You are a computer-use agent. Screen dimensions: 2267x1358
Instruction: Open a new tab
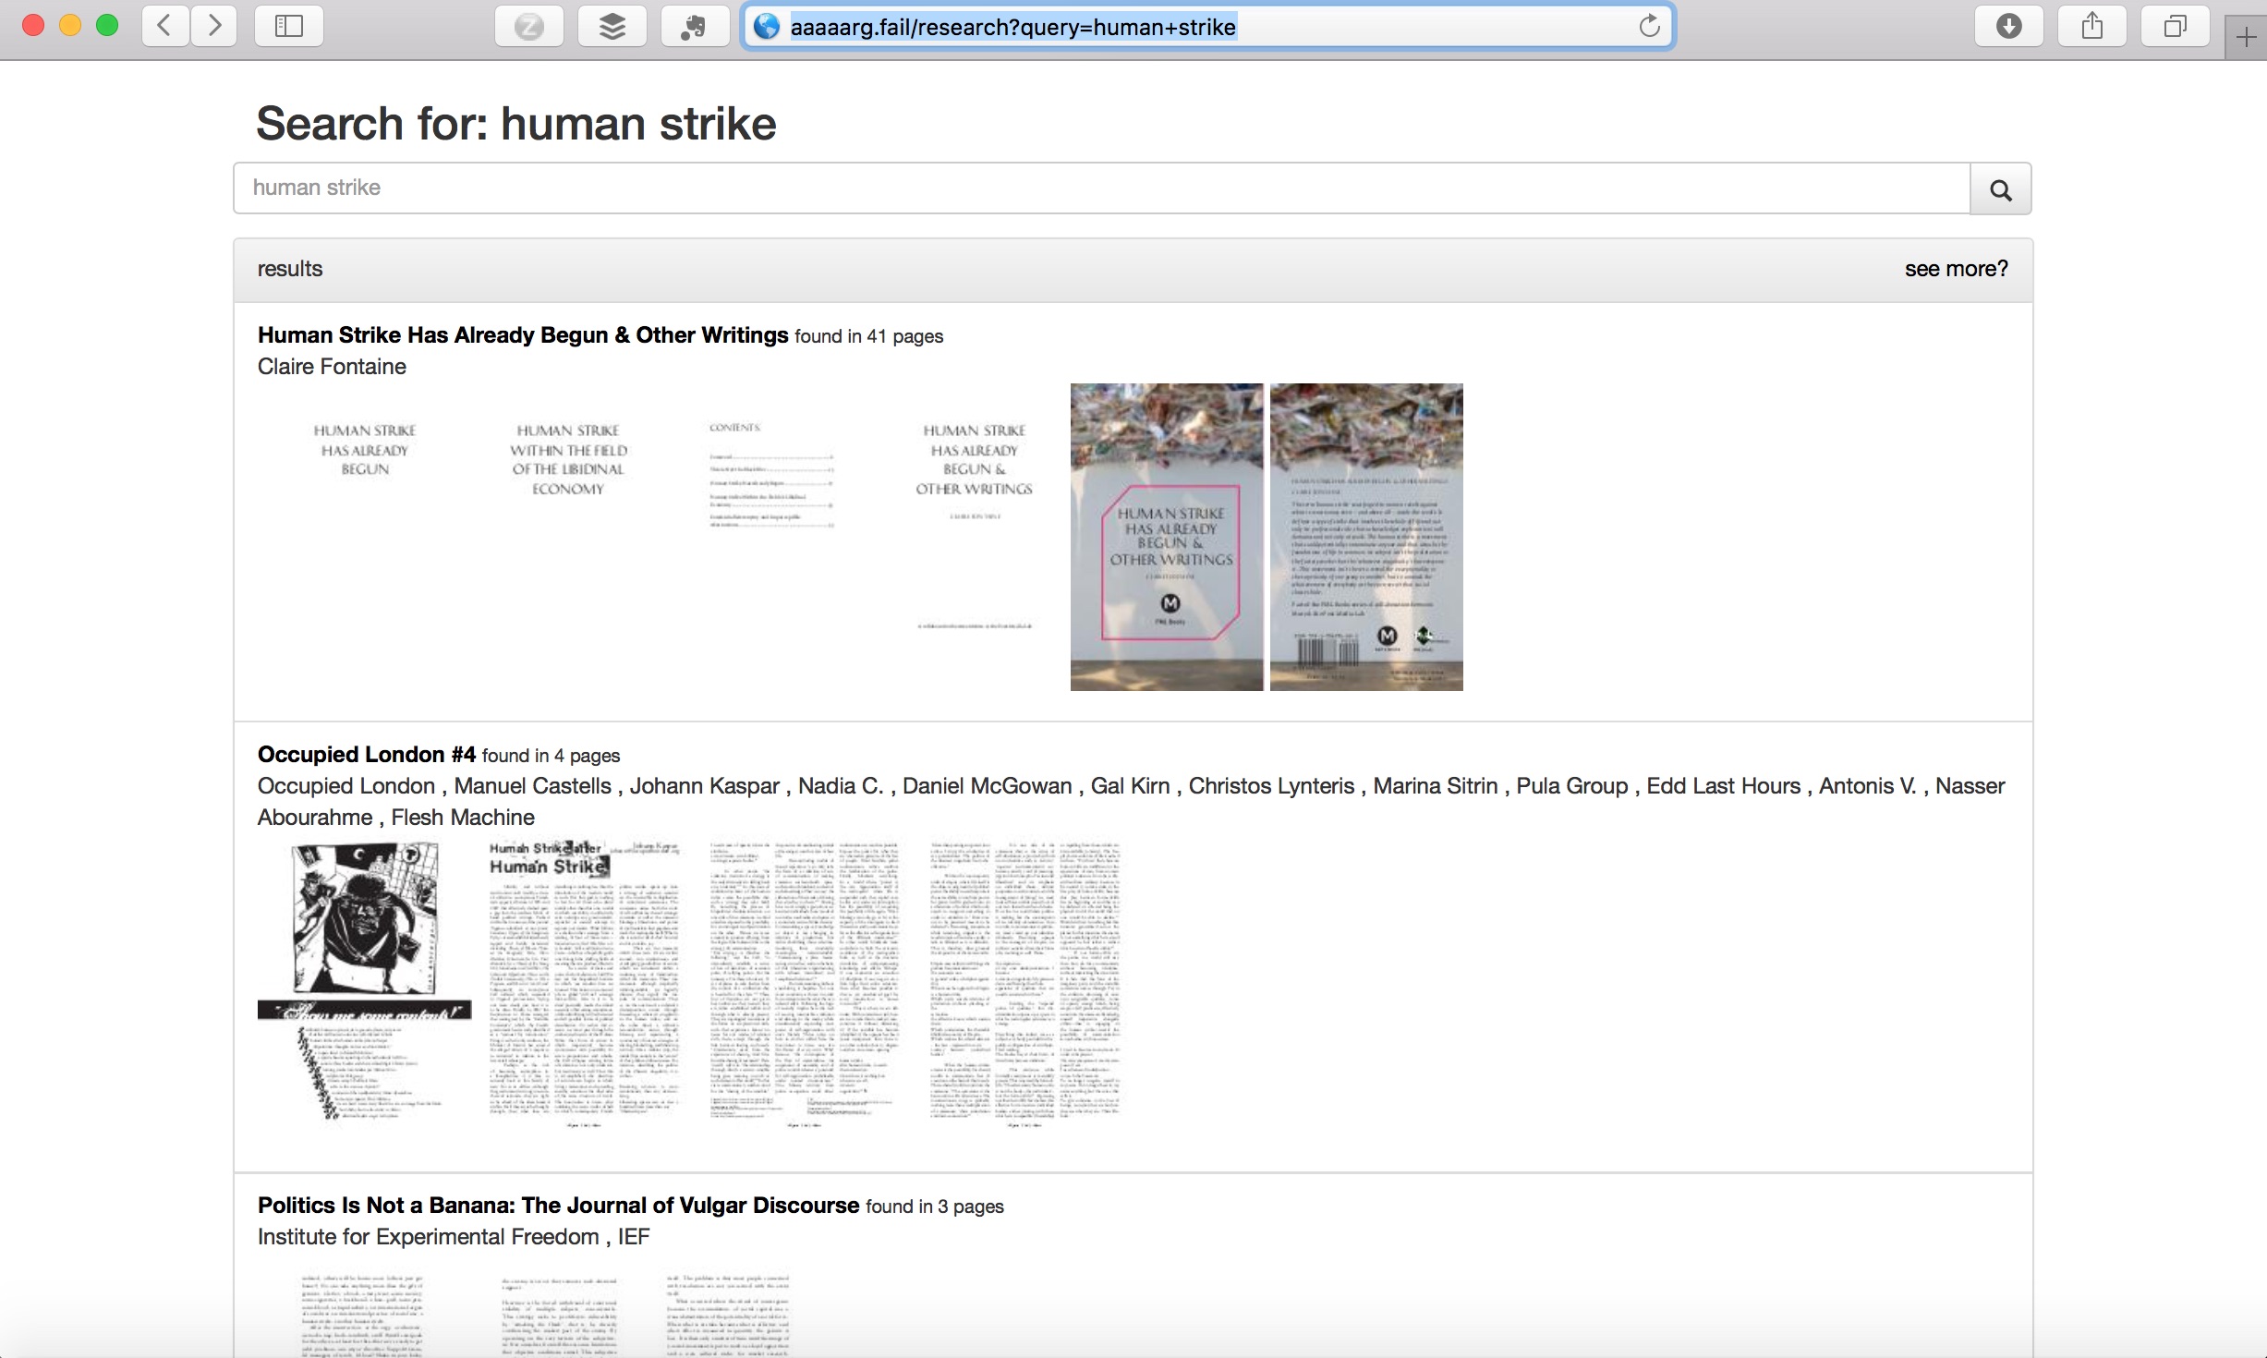pyautogui.click(x=2246, y=38)
